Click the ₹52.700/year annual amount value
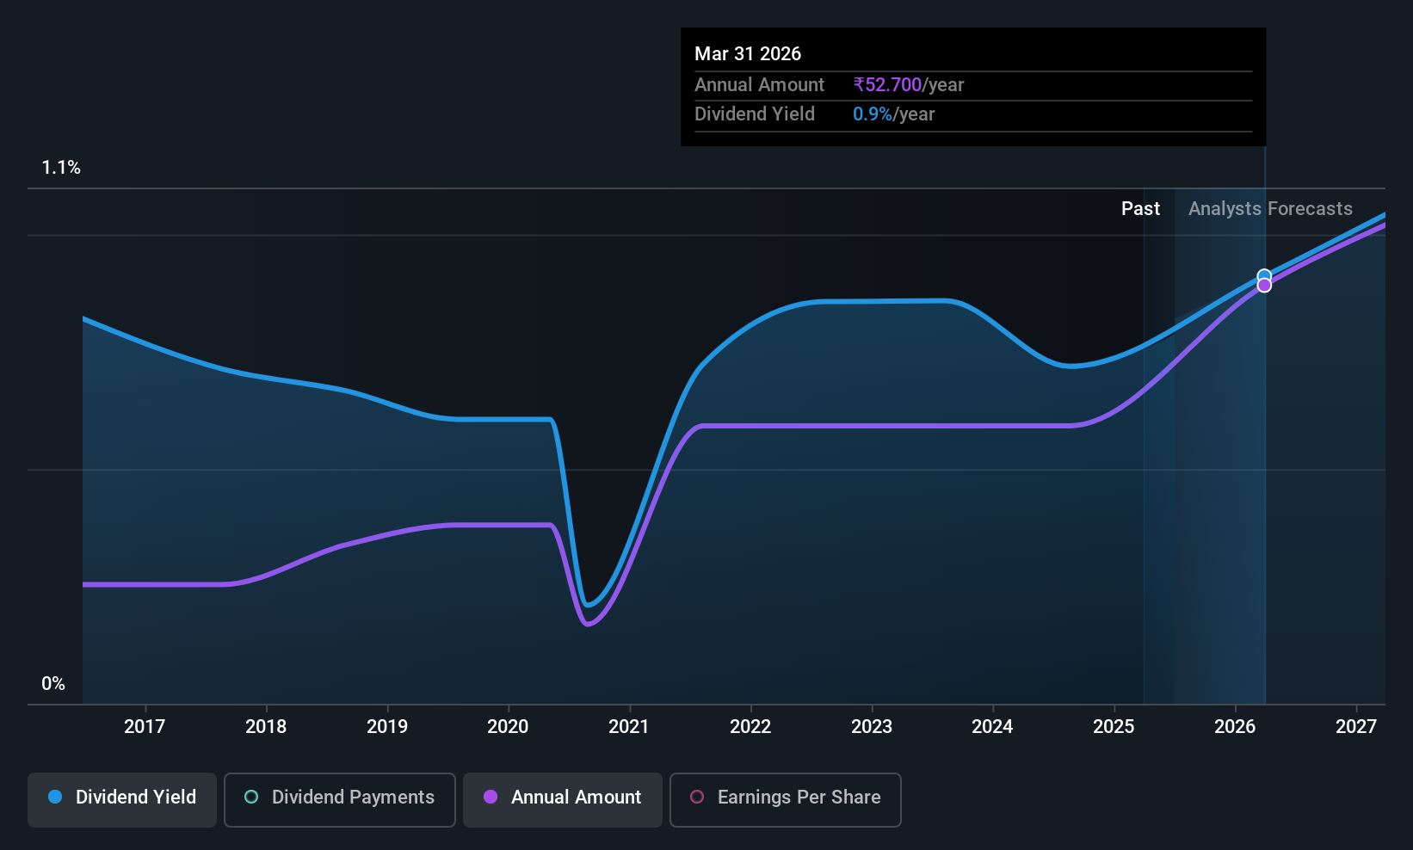This screenshot has height=850, width=1413. pyautogui.click(x=908, y=85)
